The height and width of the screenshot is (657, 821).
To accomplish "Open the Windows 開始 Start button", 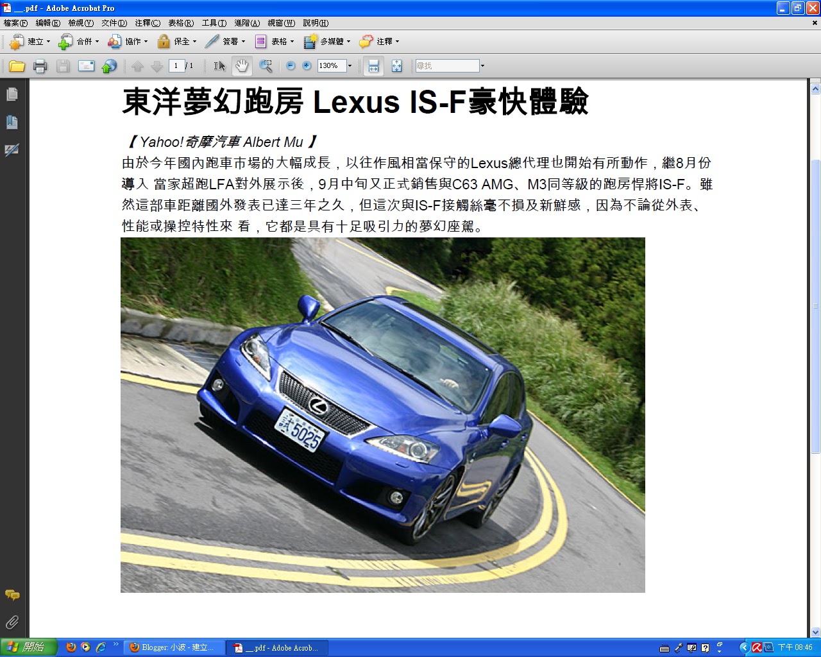I will (x=28, y=647).
